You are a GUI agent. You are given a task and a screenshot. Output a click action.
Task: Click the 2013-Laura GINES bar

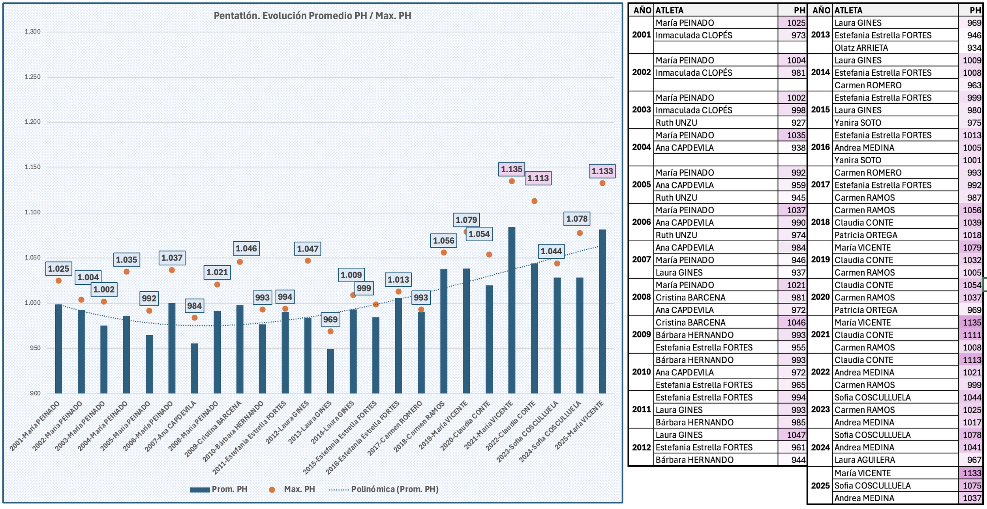pyautogui.click(x=330, y=371)
